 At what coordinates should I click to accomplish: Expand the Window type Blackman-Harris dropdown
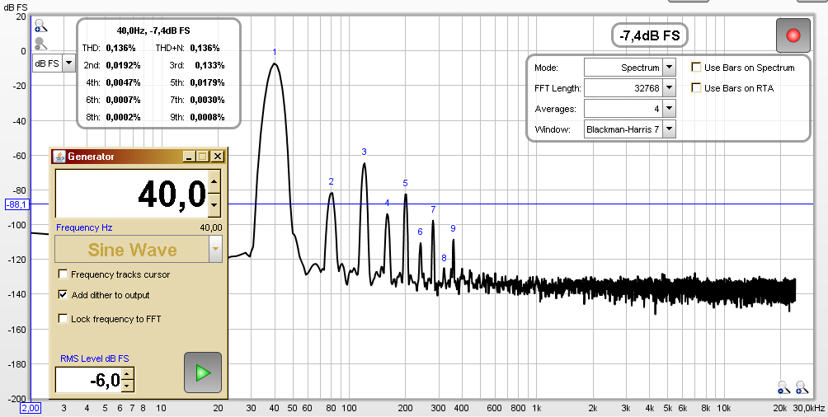point(669,129)
